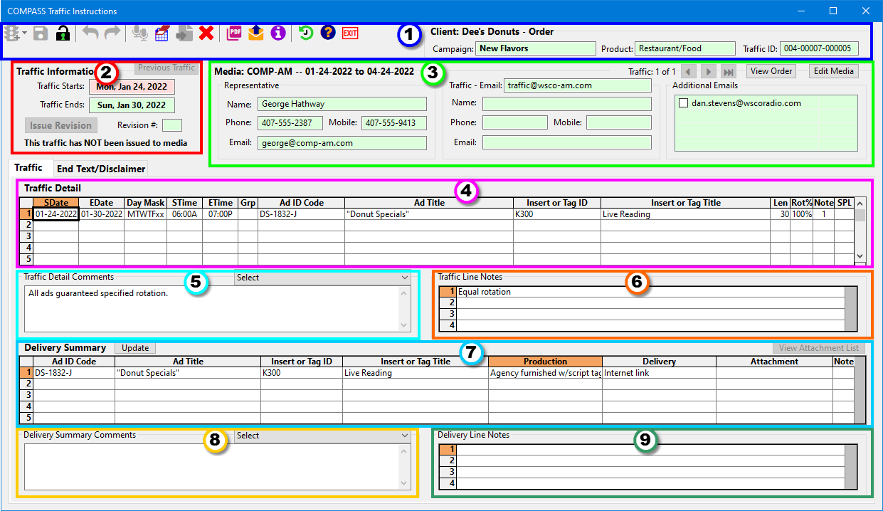Click the green padlock unlock icon
Screen dimensions: 883x511
pos(63,33)
